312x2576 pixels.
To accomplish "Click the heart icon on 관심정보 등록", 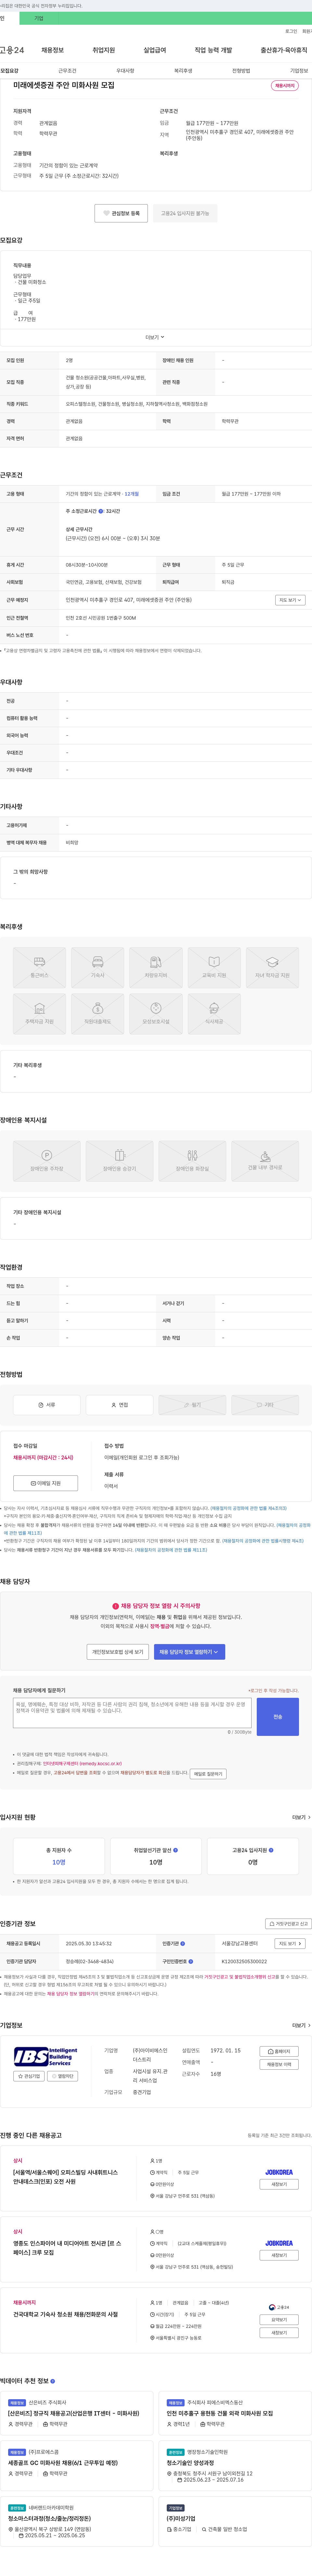I will pos(107,213).
